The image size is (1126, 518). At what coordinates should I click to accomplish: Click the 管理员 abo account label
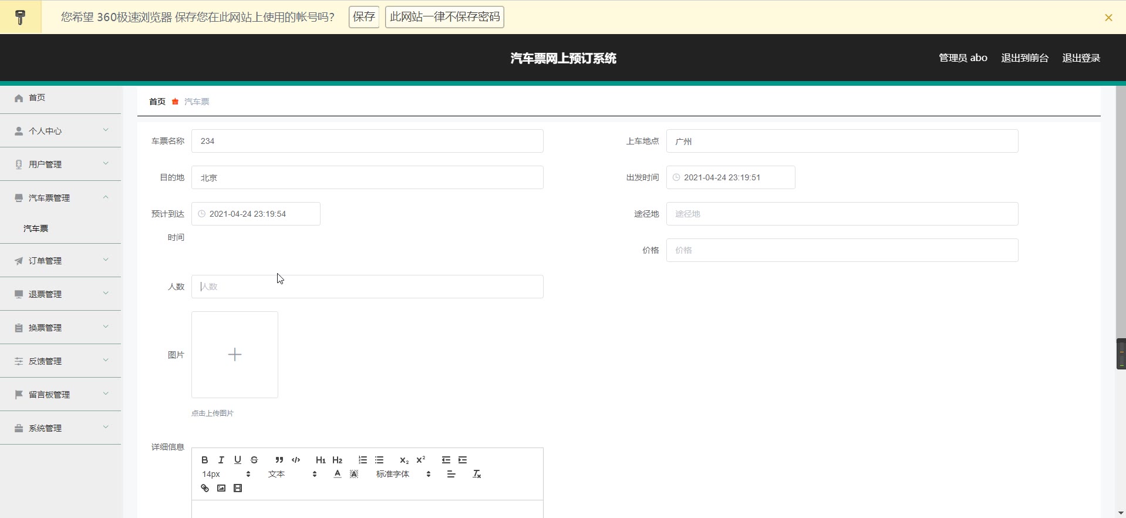[963, 58]
